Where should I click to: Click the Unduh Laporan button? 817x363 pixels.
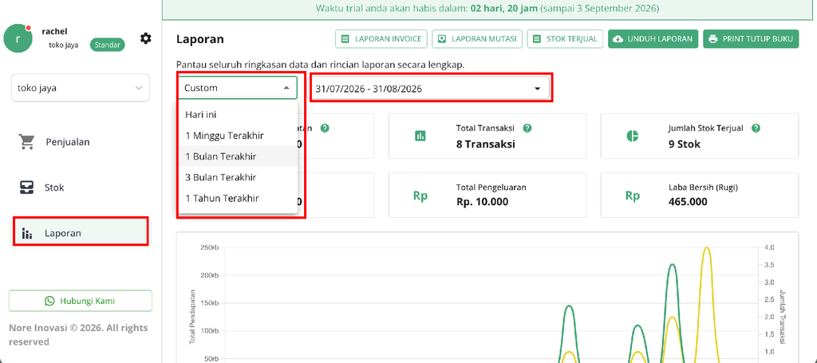click(653, 38)
